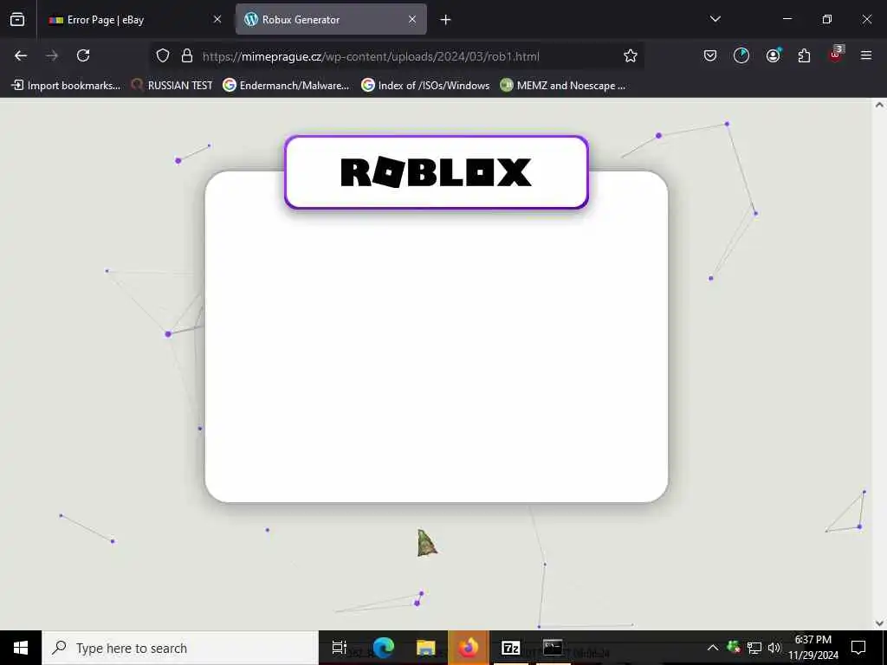
Task: View site security padlock info
Action: (187, 56)
